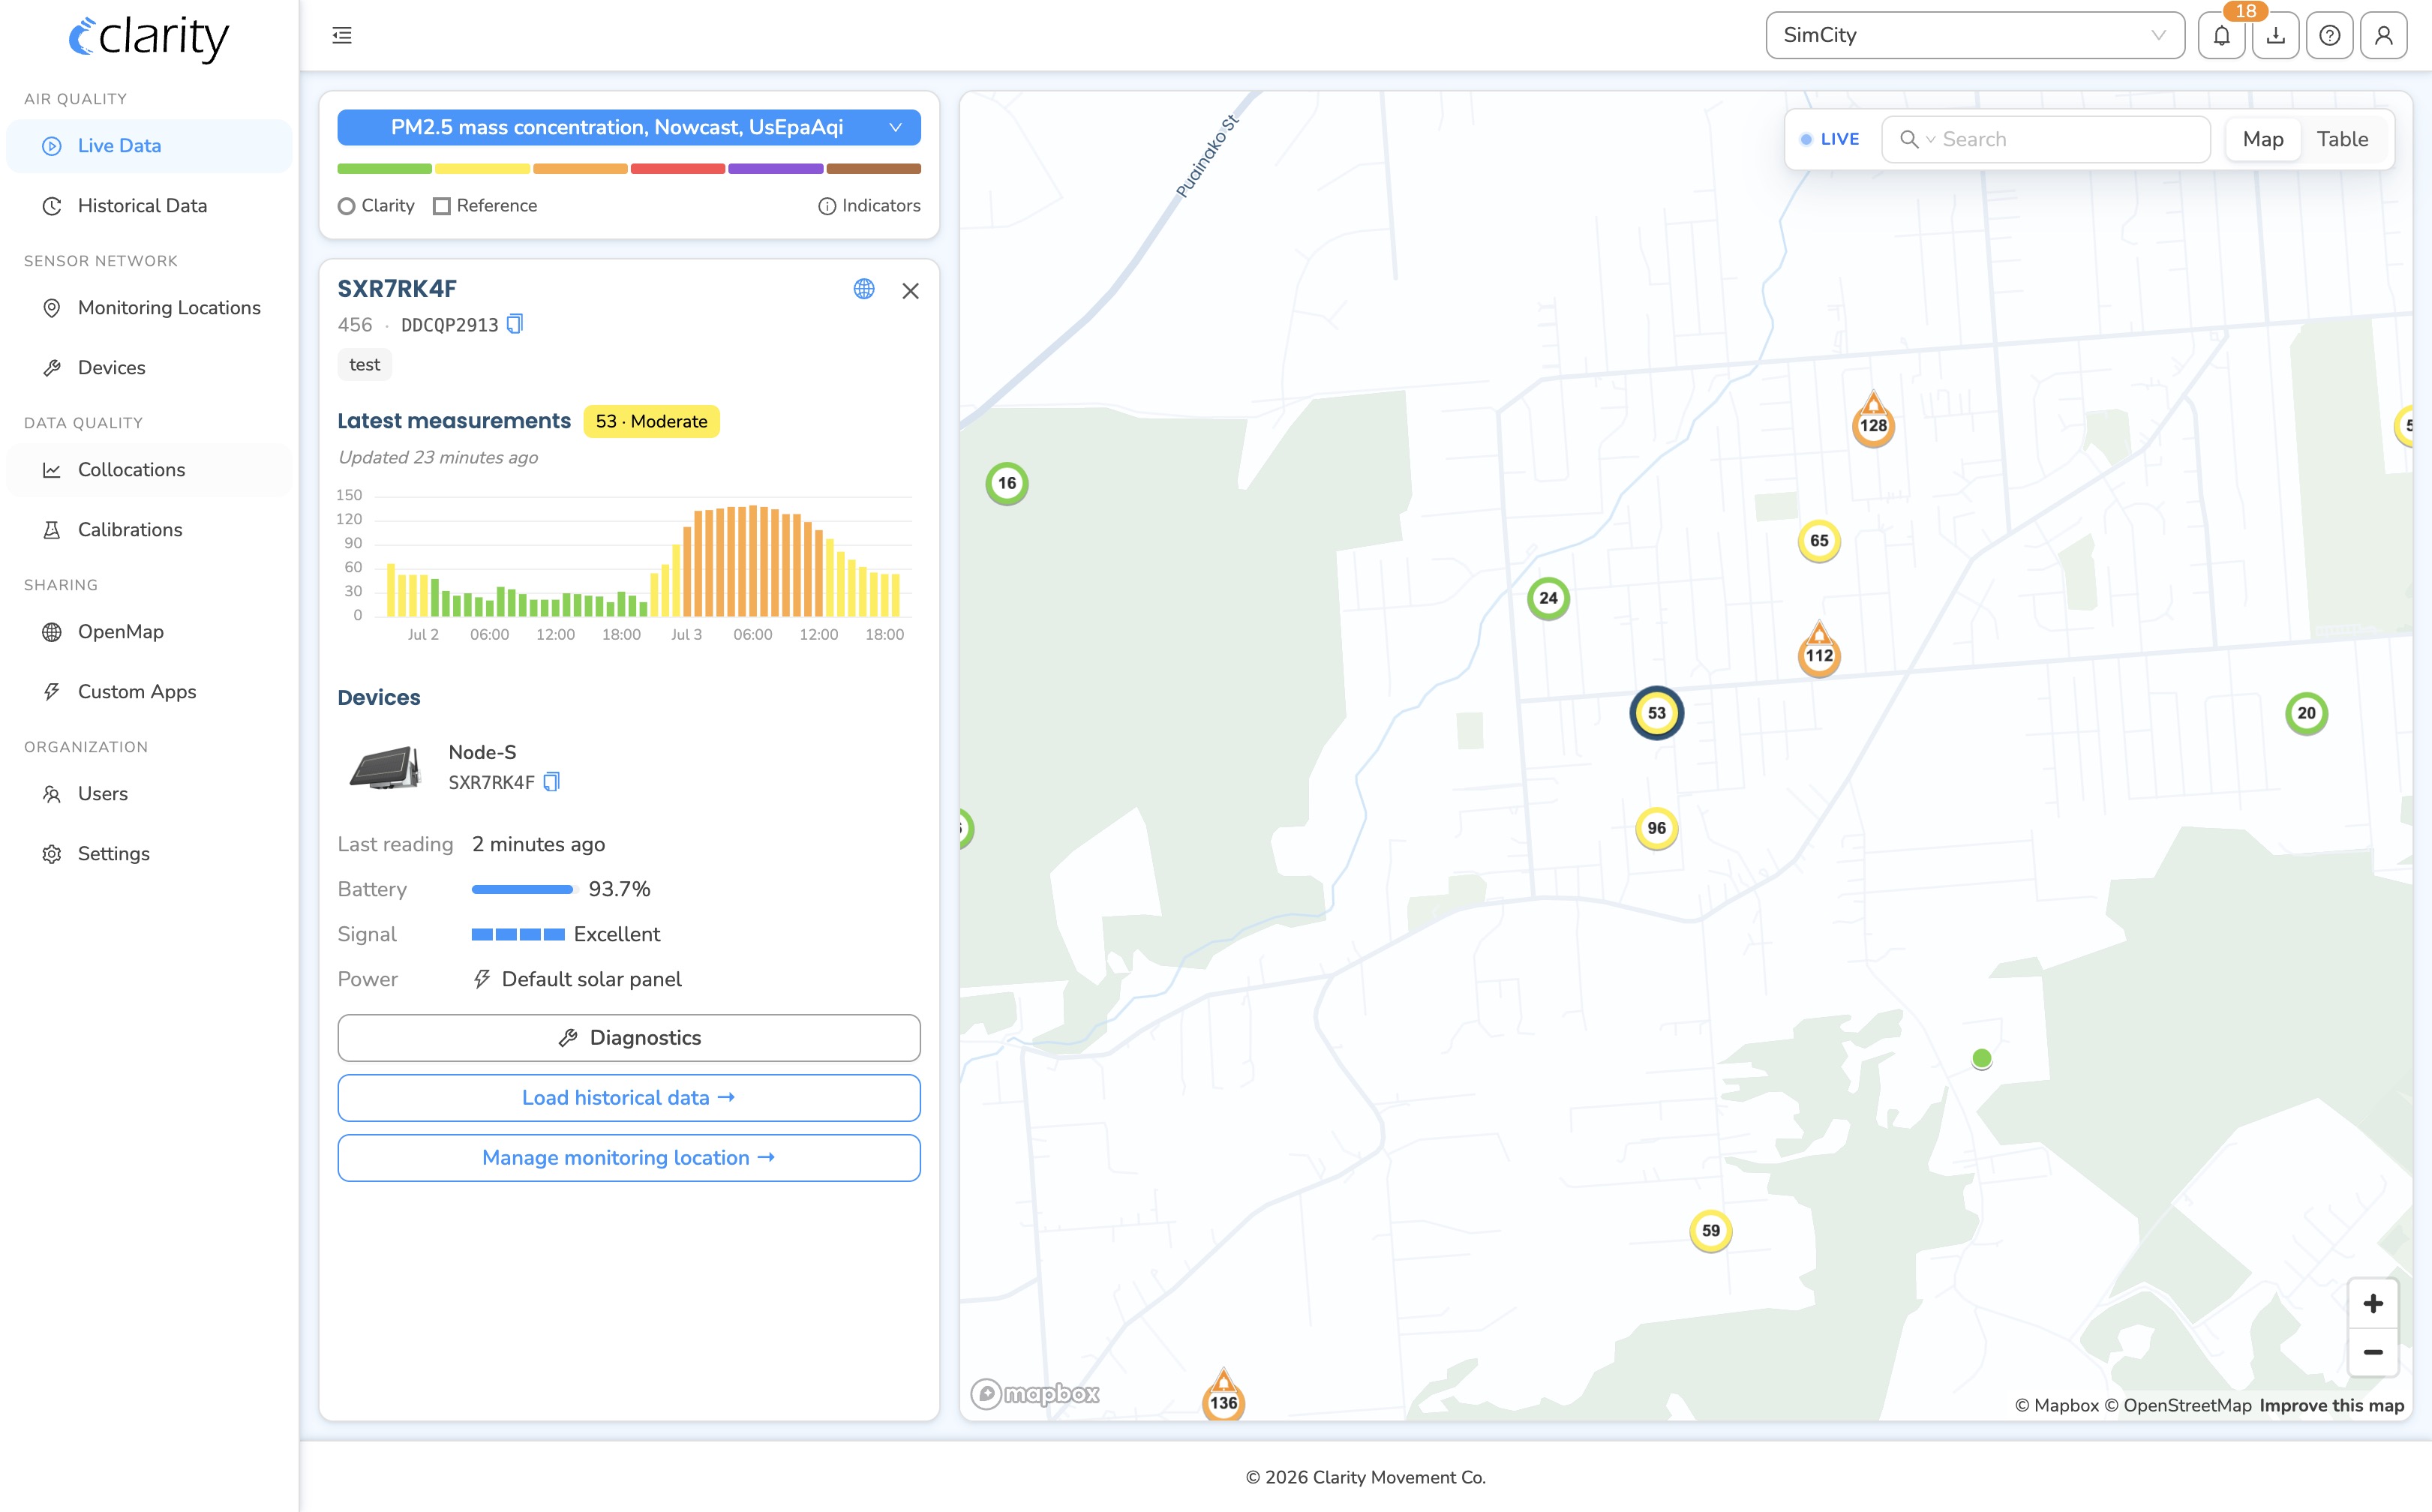The height and width of the screenshot is (1512, 2432).
Task: Click the small green dot marker on map
Action: click(1981, 1059)
